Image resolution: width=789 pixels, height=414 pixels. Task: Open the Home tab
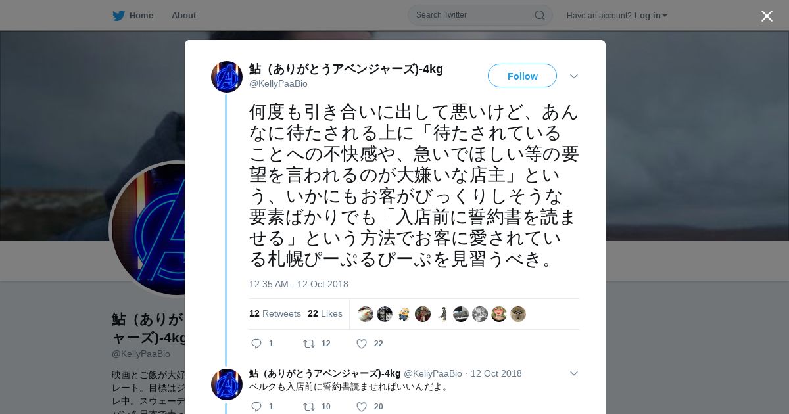click(133, 16)
